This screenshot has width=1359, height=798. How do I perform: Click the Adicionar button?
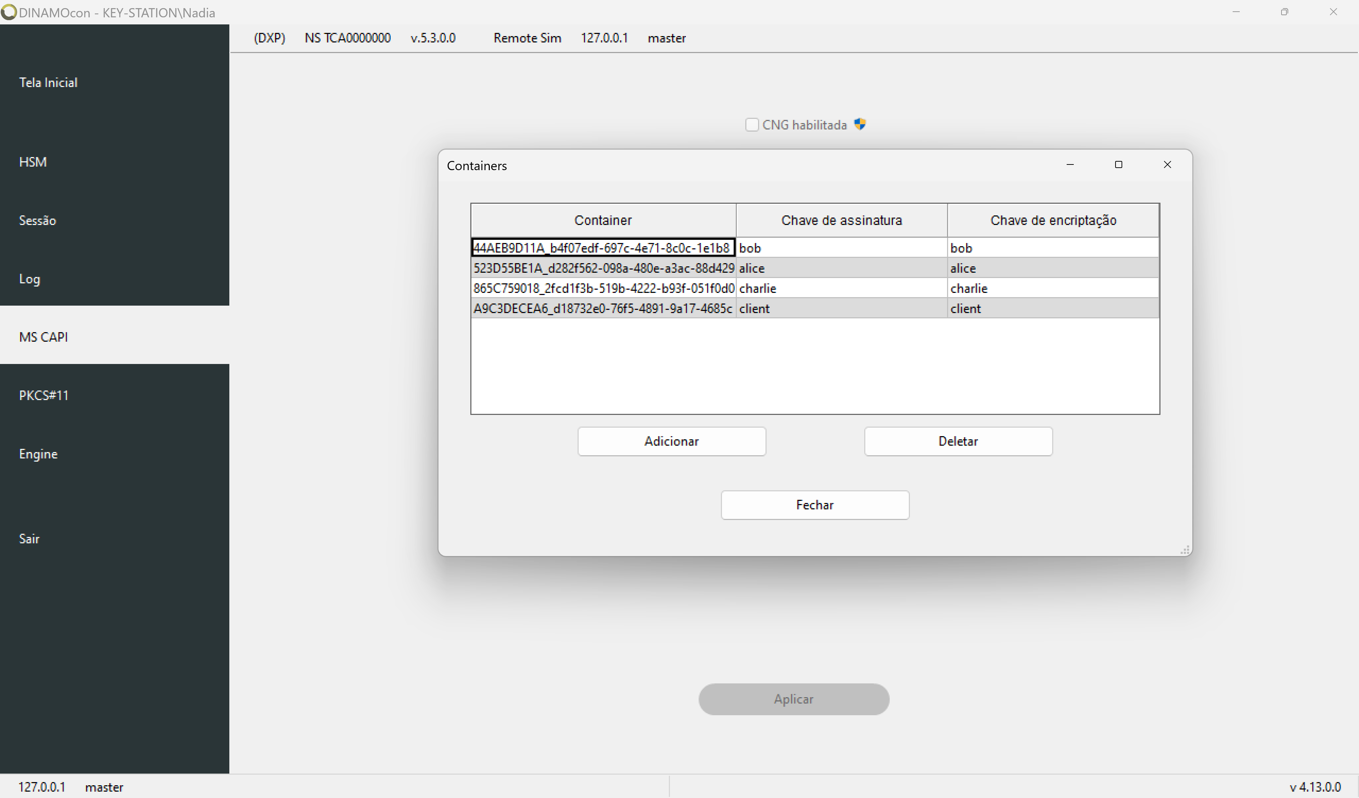click(x=671, y=441)
